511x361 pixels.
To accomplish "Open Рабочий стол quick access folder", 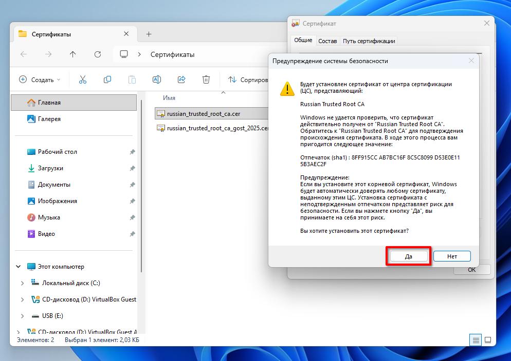I will click(58, 152).
